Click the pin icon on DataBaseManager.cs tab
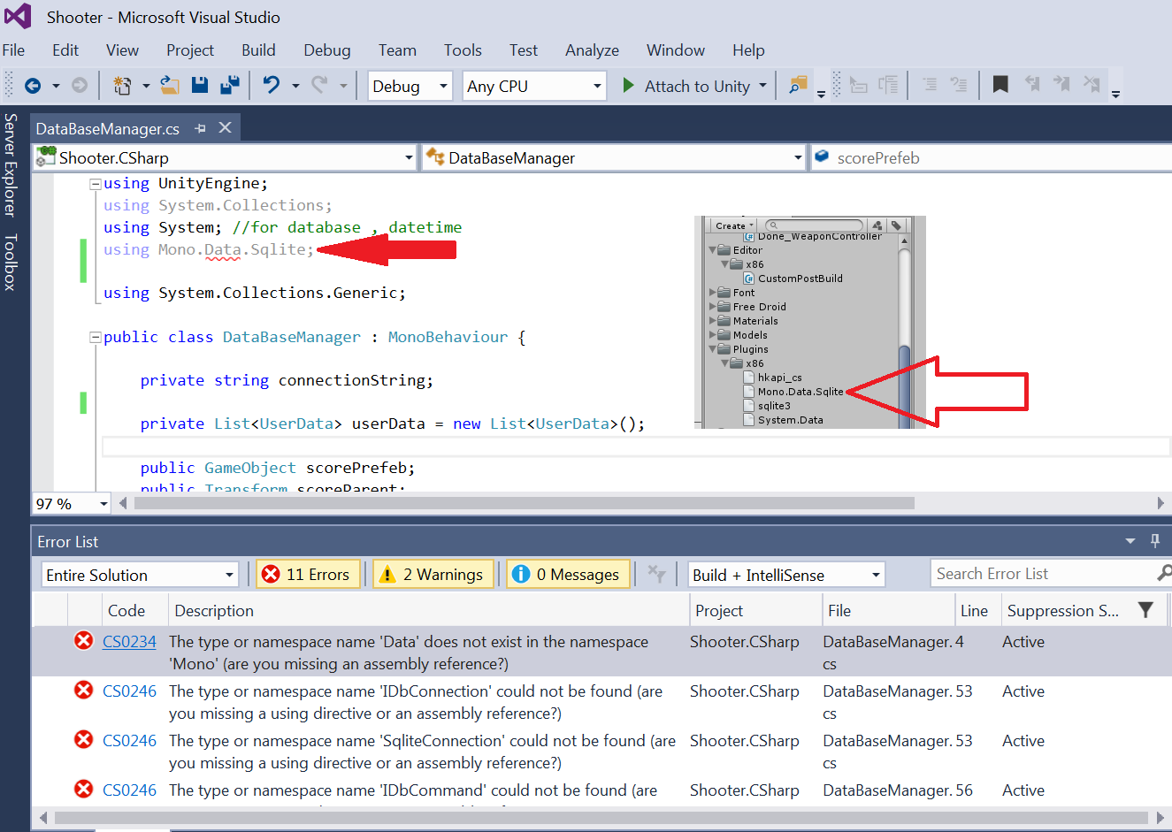Screen dimensions: 1172x832 (200, 128)
